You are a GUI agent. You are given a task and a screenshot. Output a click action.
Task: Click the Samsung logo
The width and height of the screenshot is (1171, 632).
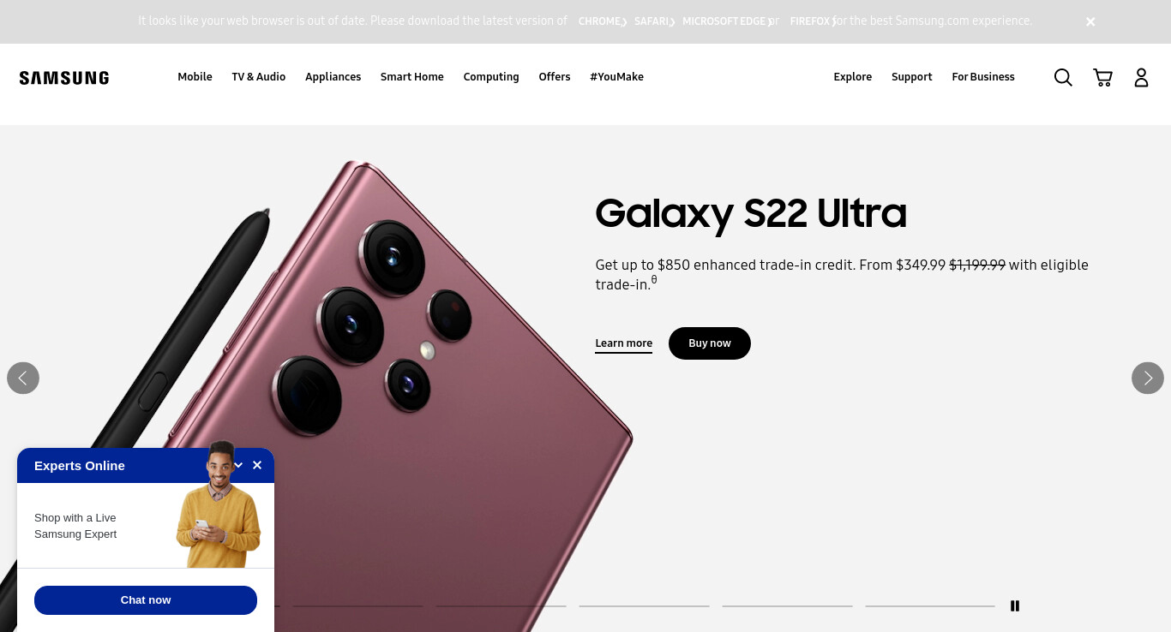point(64,78)
